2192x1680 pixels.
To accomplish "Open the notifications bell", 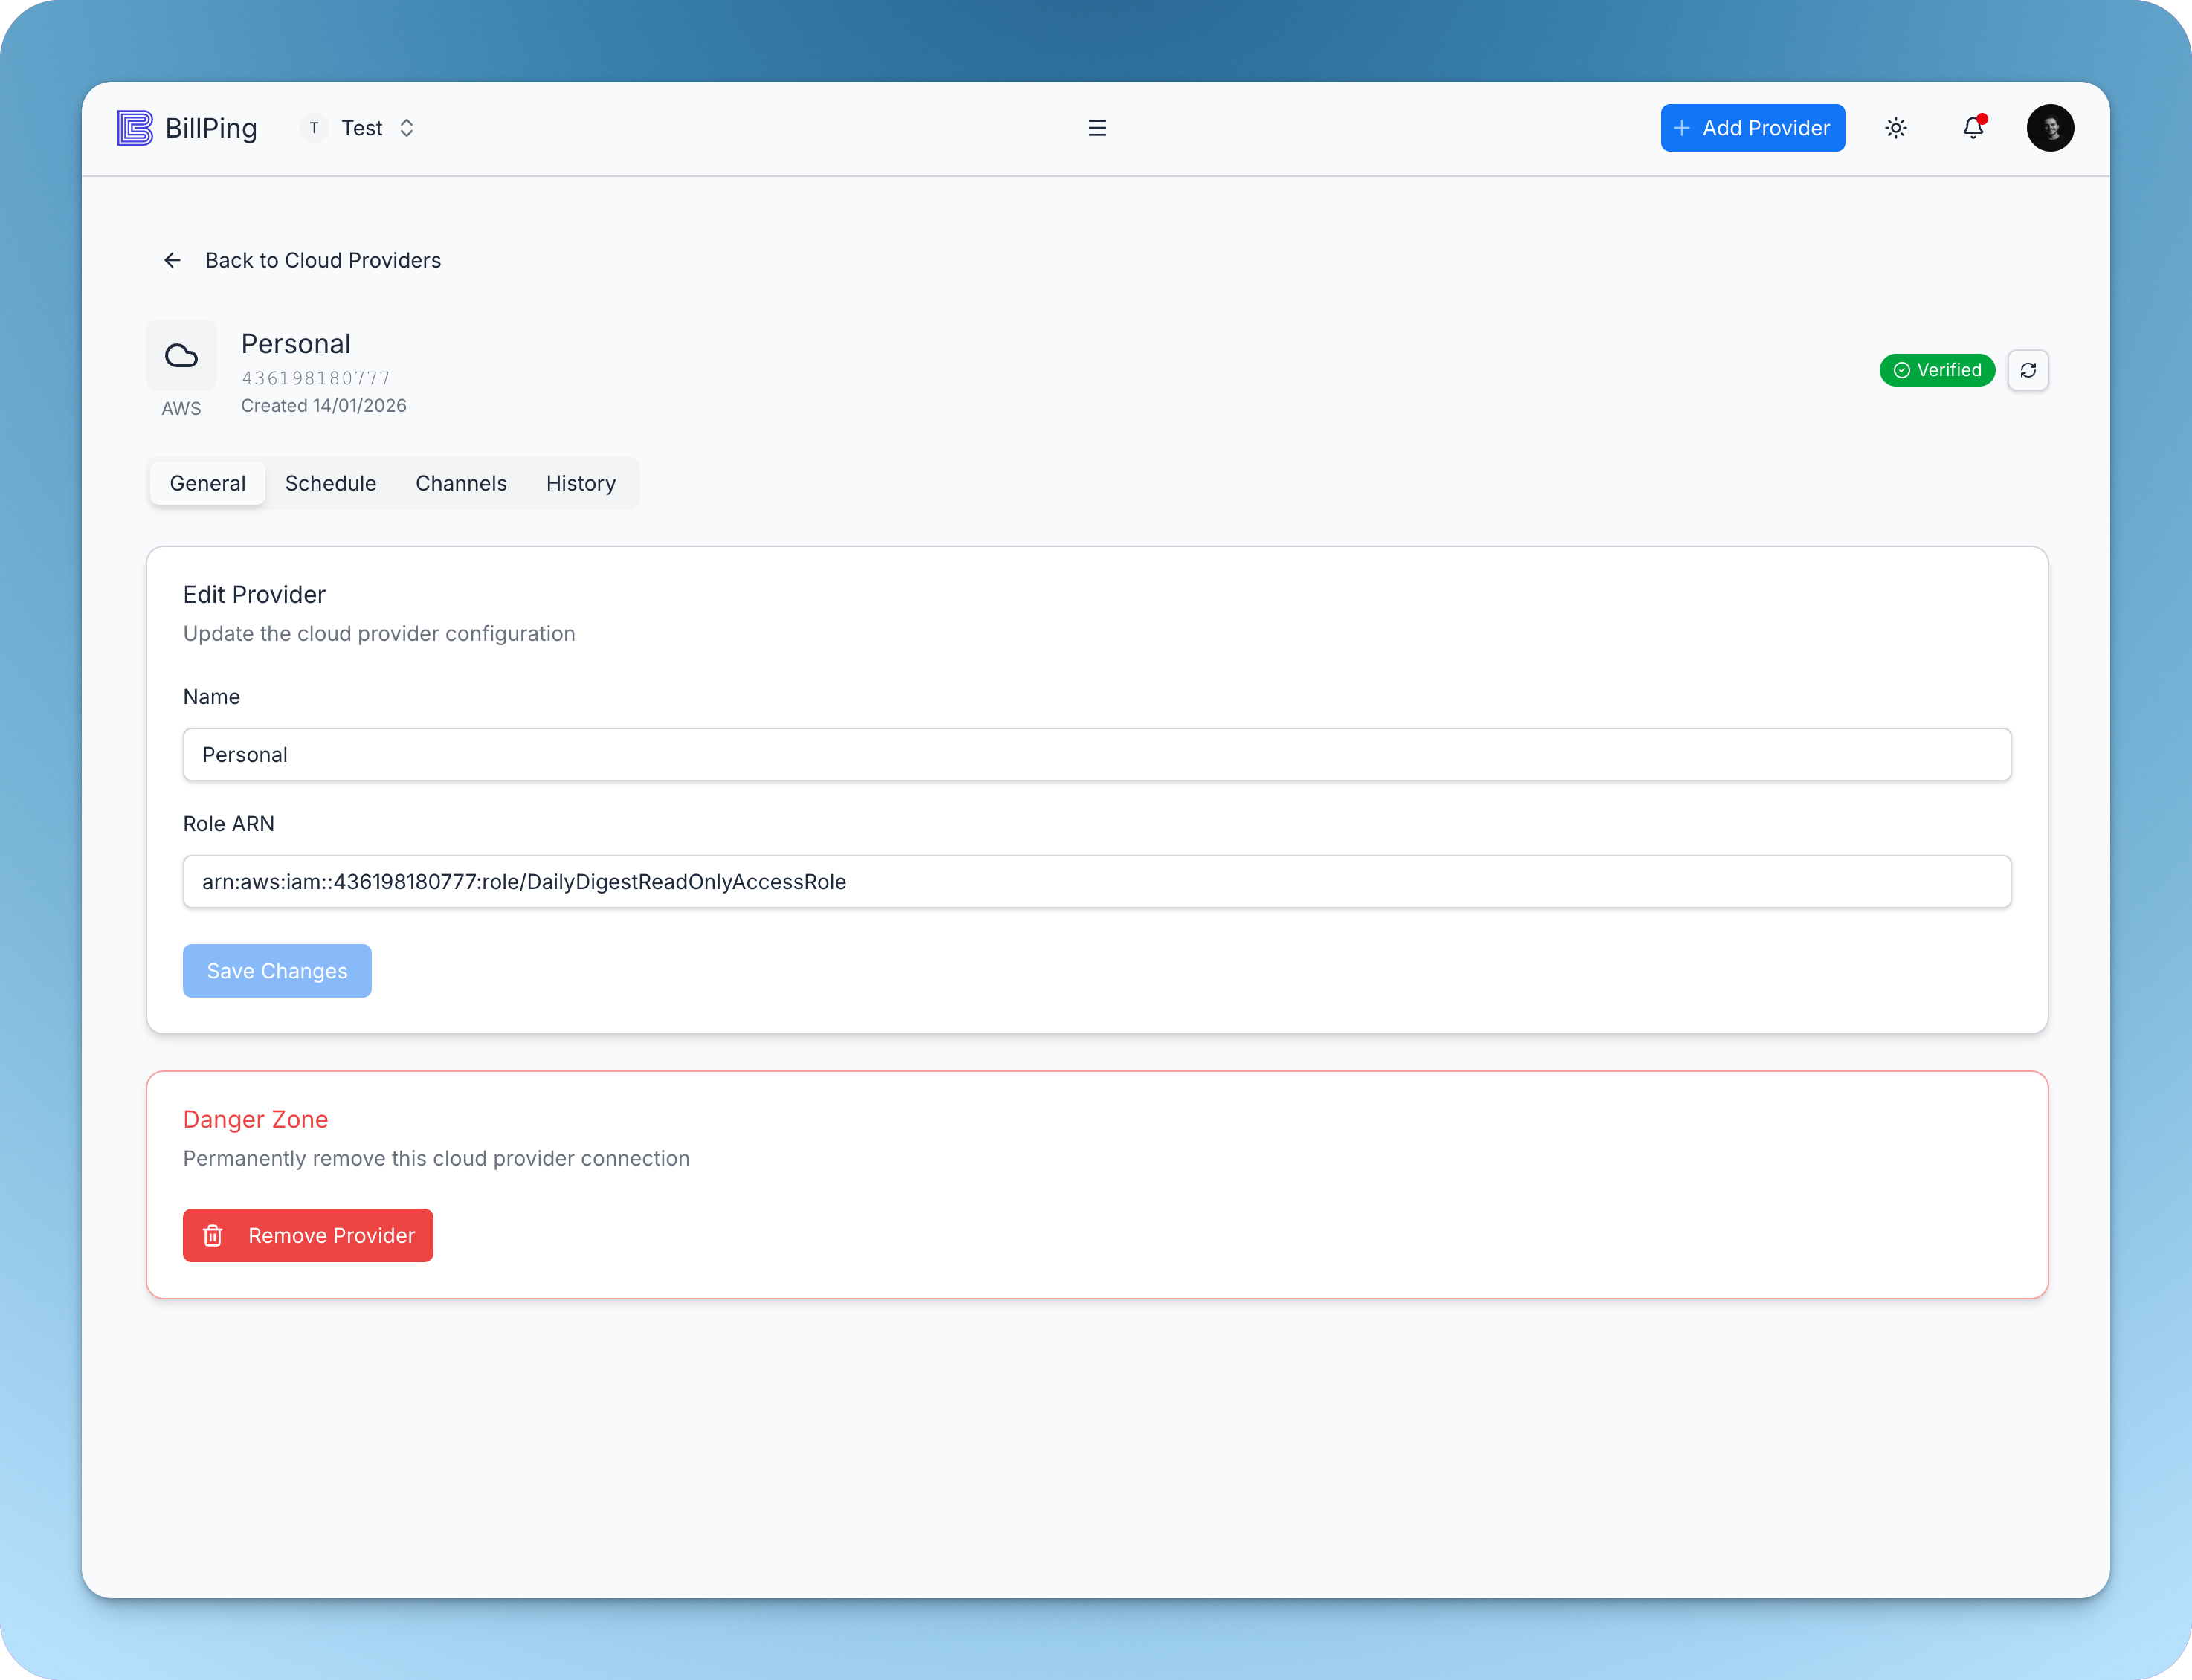I will pos(1973,128).
